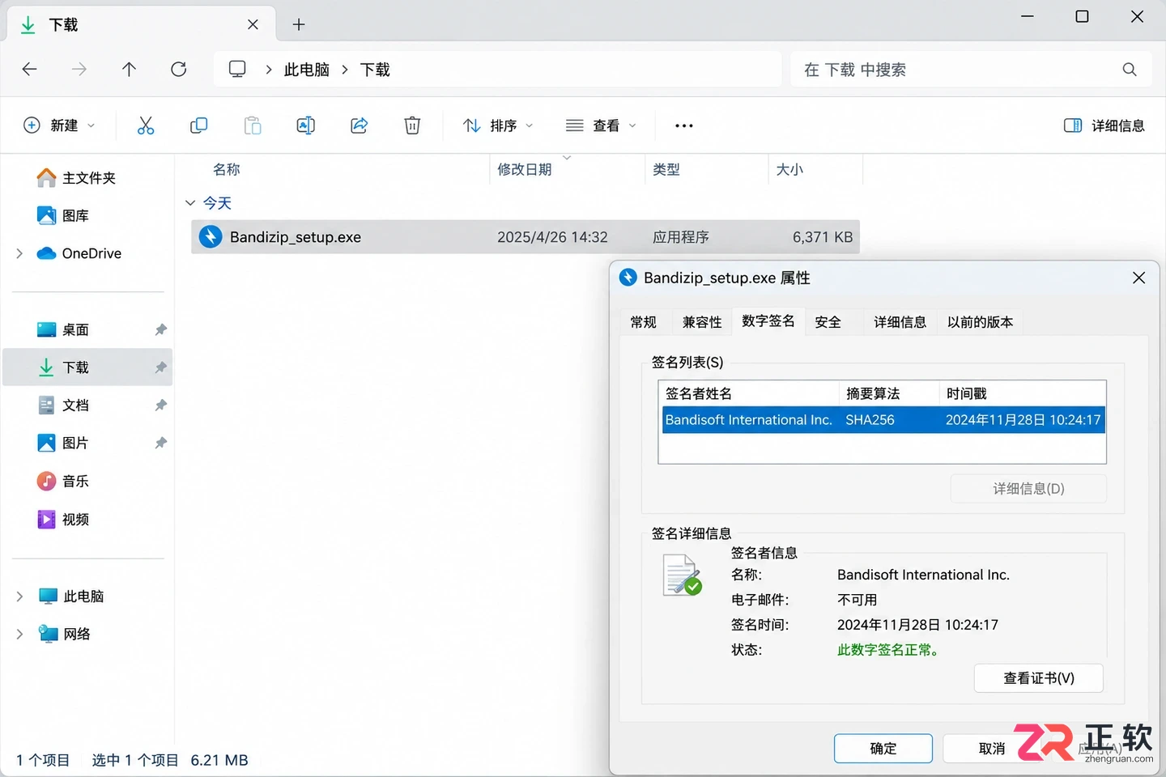1166x777 pixels.
Task: Expand OneDrive in the sidebar
Action: (x=19, y=253)
